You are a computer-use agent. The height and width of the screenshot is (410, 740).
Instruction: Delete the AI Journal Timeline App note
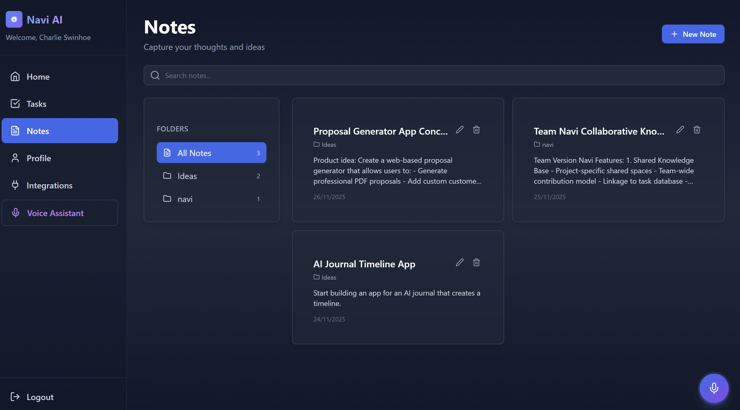pos(476,262)
